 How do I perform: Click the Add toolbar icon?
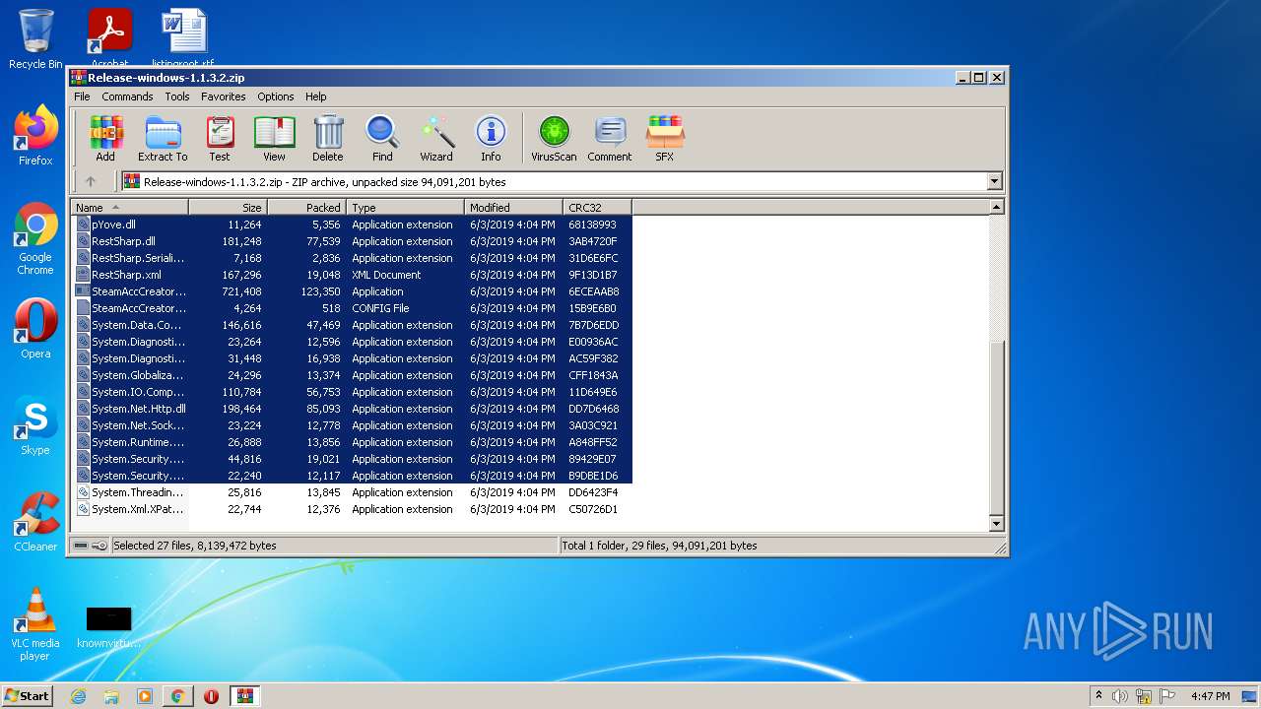105,138
